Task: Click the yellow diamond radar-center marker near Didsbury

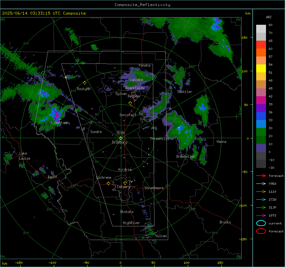Action: click(x=121, y=138)
